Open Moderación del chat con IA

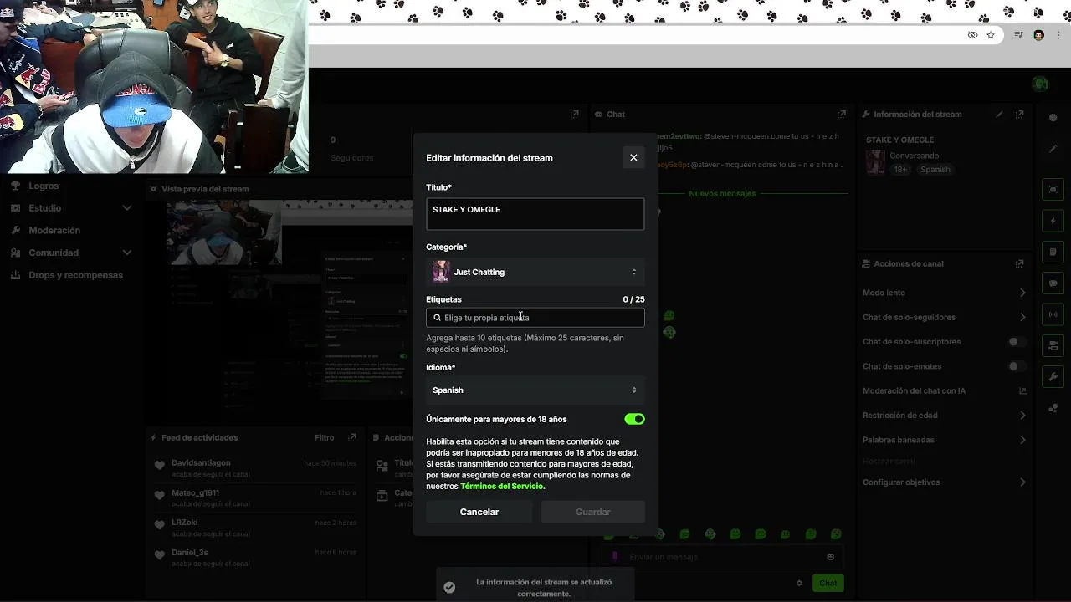click(944, 390)
